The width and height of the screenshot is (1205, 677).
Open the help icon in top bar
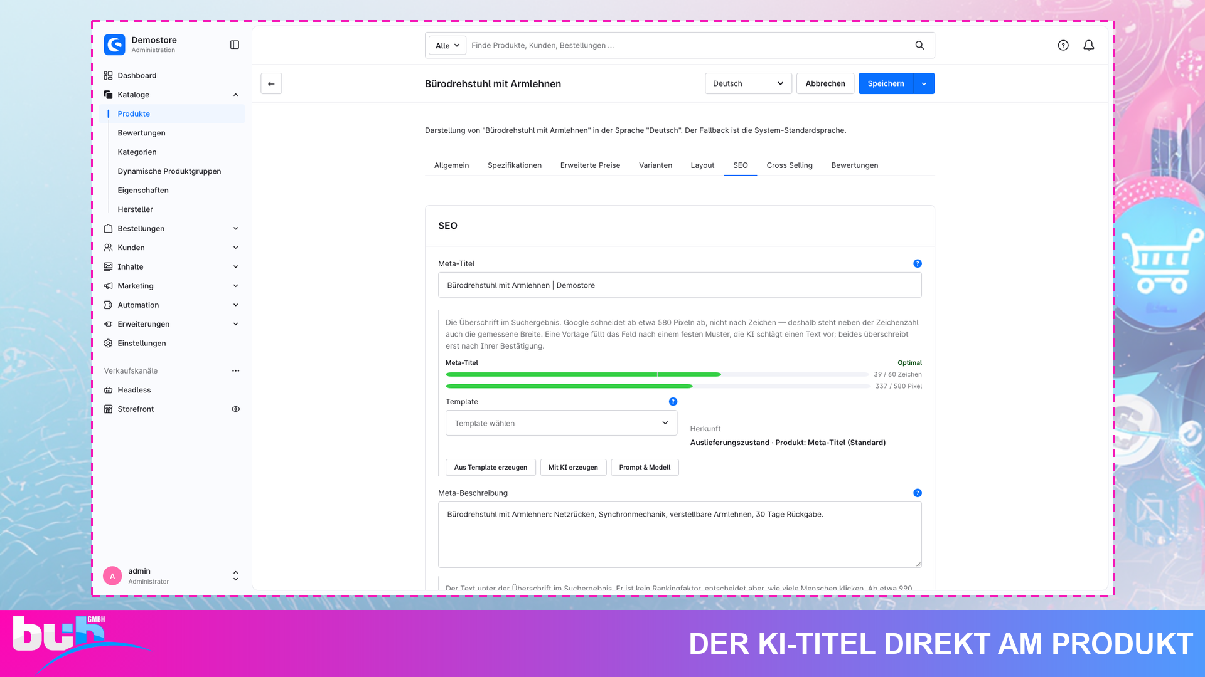1063,45
